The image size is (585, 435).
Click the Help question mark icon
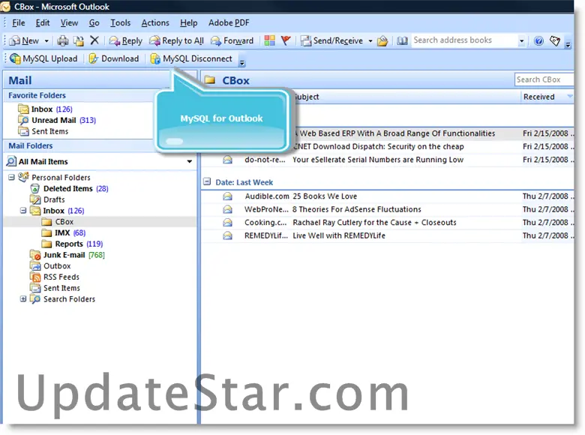point(538,40)
